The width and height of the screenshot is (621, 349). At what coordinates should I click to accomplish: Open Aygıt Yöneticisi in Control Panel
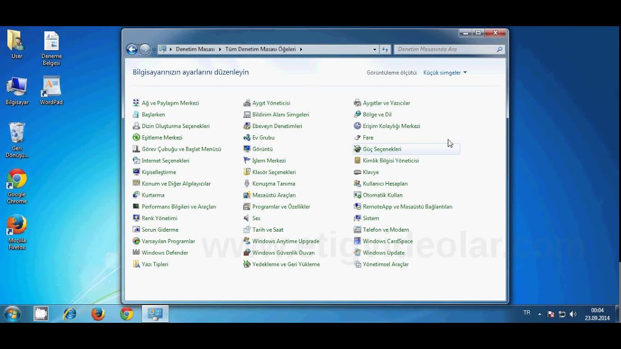click(272, 103)
